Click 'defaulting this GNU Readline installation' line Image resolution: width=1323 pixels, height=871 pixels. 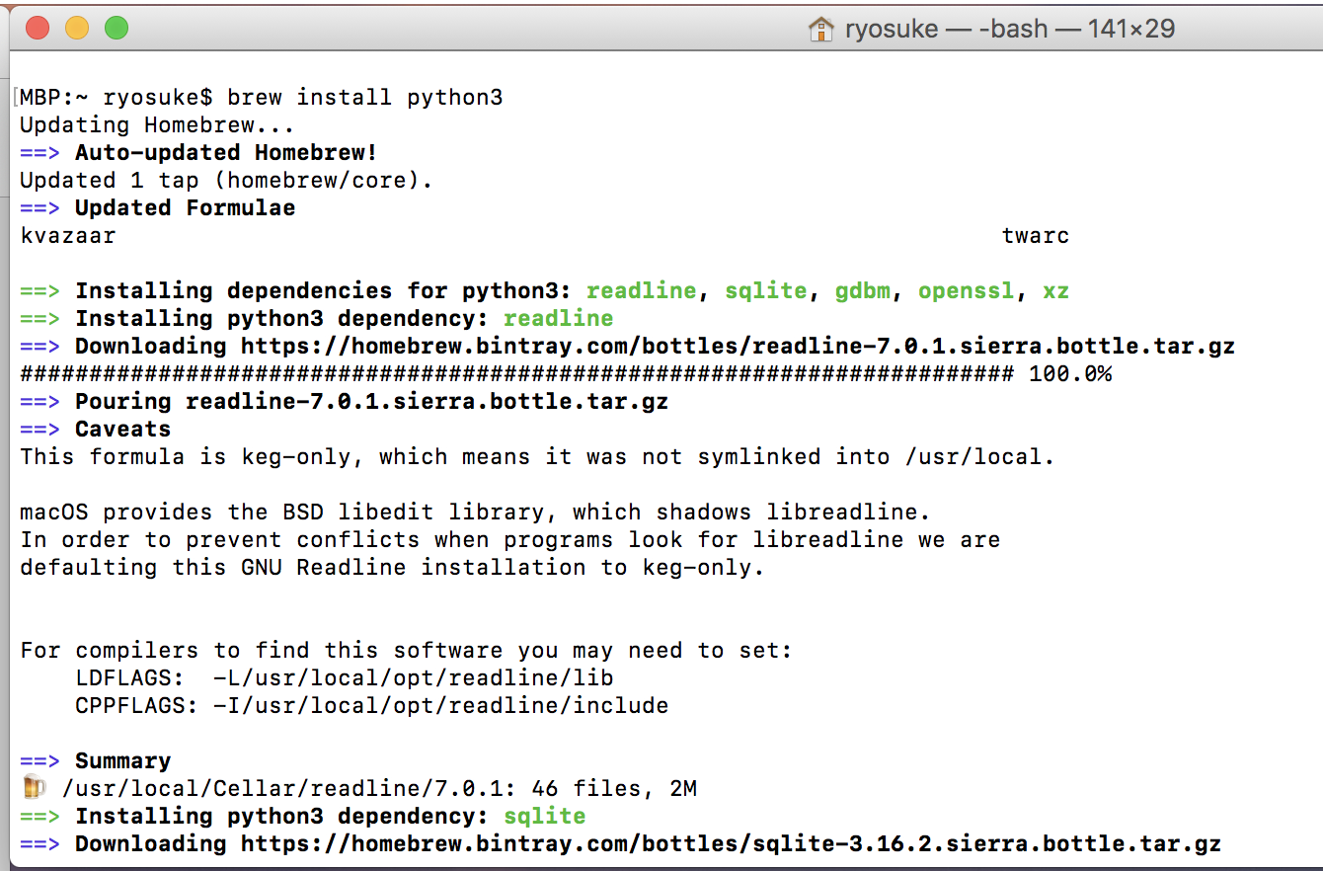click(392, 568)
